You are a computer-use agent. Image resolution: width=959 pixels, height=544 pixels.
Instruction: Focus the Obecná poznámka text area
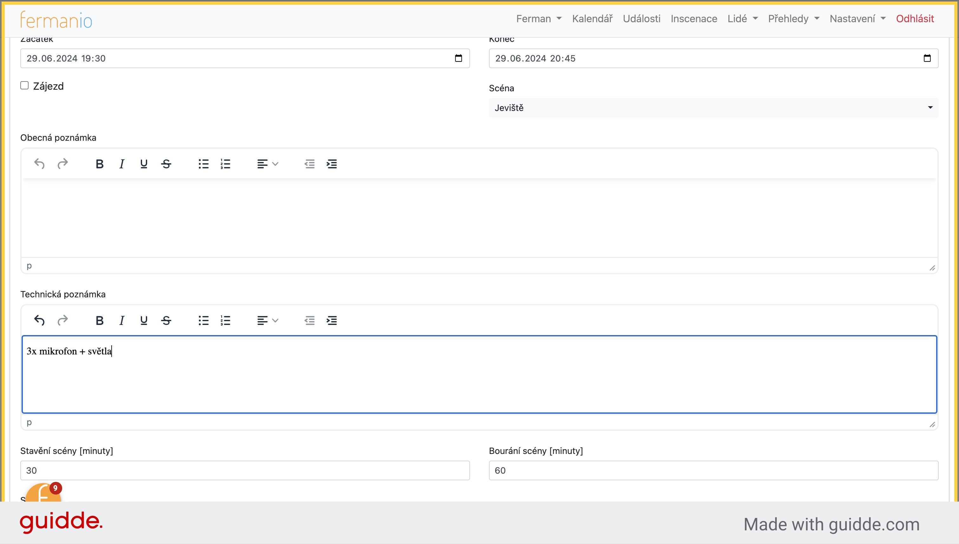(479, 218)
